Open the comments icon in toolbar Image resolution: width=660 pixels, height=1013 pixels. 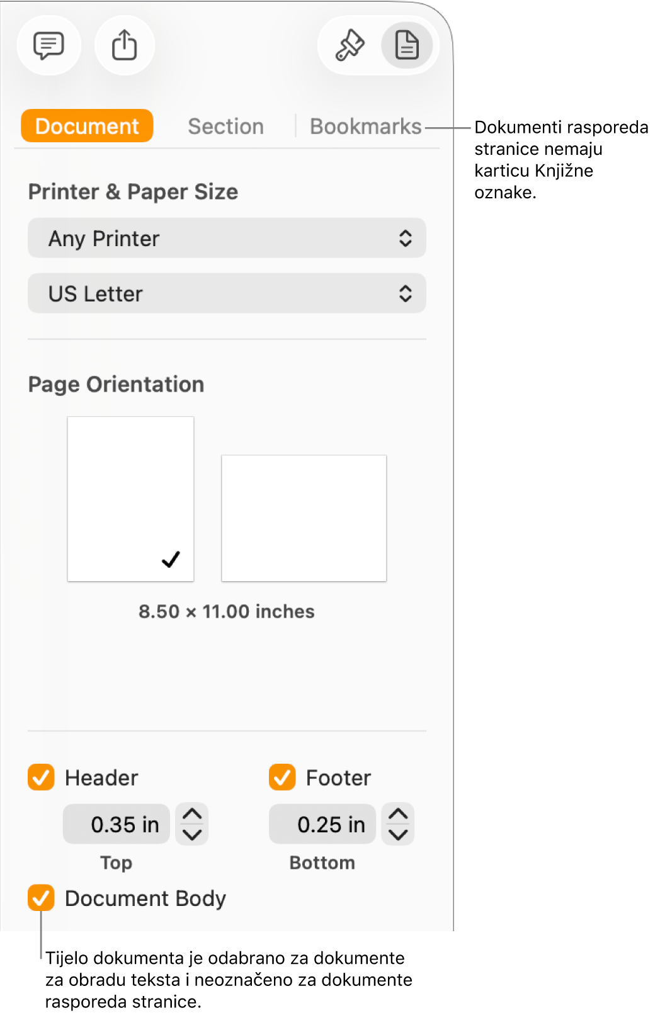pos(48,45)
